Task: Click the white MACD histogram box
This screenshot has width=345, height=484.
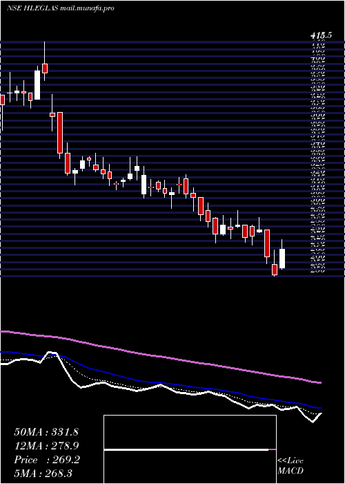Action: [190, 449]
